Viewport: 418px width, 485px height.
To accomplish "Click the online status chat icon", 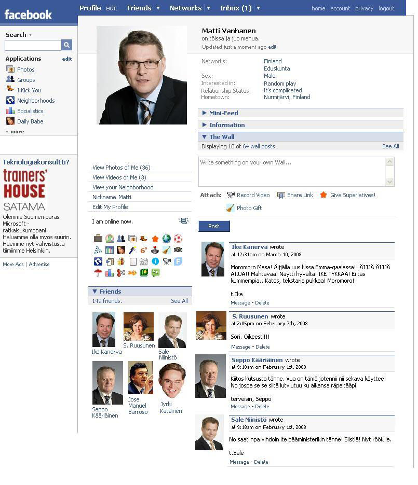I will click(x=184, y=220).
